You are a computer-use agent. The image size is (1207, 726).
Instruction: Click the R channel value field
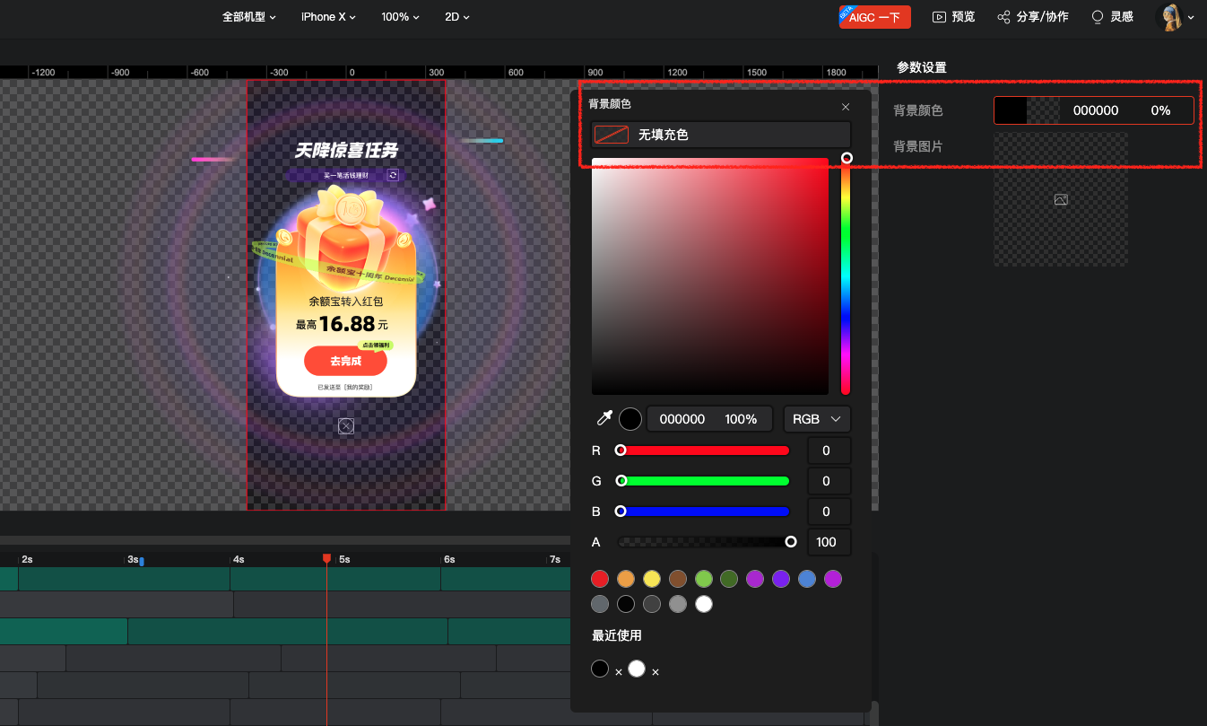(x=829, y=450)
